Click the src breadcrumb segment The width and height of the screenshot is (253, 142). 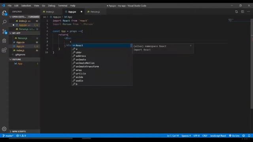pyautogui.click(x=45, y=17)
